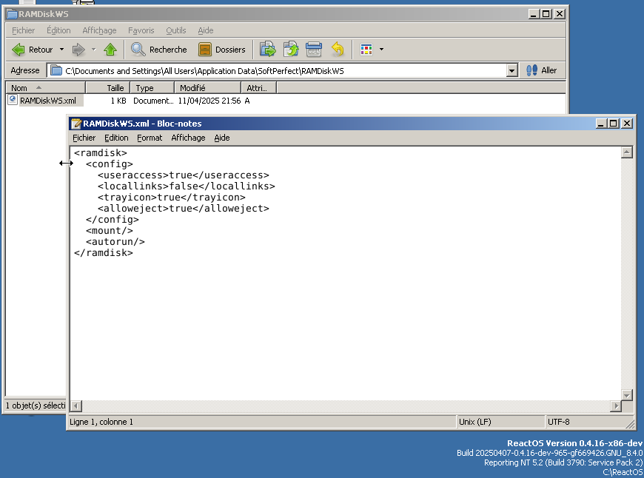Click the Bloc-notes vertical scrollbar down arrow
The height and width of the screenshot is (478, 644).
click(626, 395)
